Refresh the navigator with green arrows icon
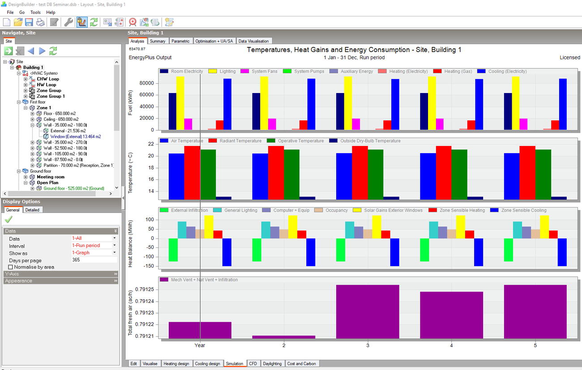This screenshot has height=370, width=582. pyautogui.click(x=53, y=51)
